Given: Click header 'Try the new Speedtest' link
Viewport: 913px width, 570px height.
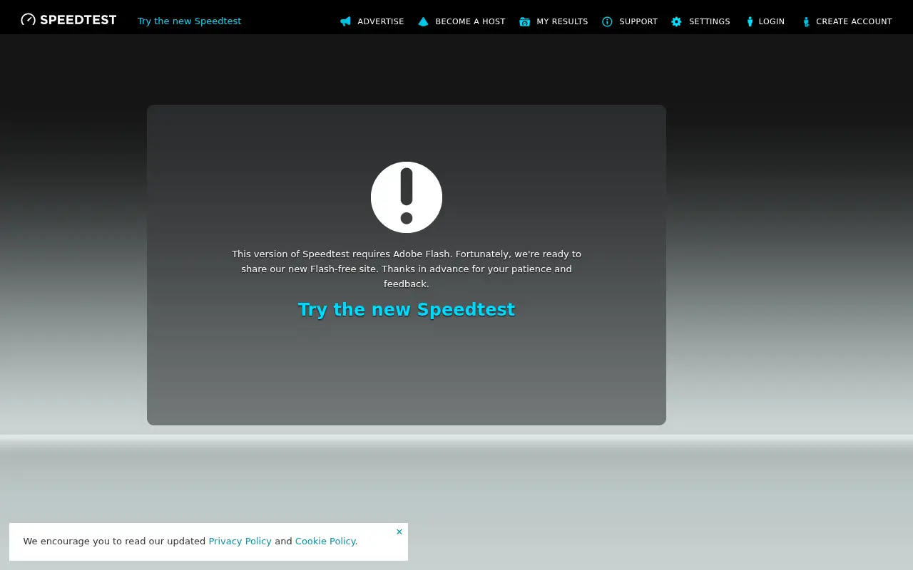Looking at the screenshot, I should (x=189, y=21).
